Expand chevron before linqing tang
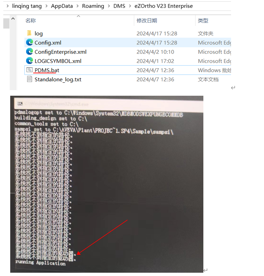 [x=8, y=6]
